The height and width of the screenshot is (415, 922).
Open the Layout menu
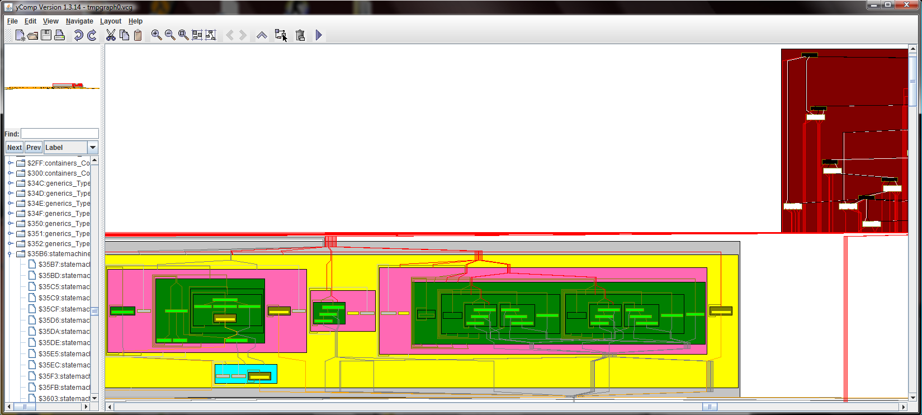pos(110,21)
